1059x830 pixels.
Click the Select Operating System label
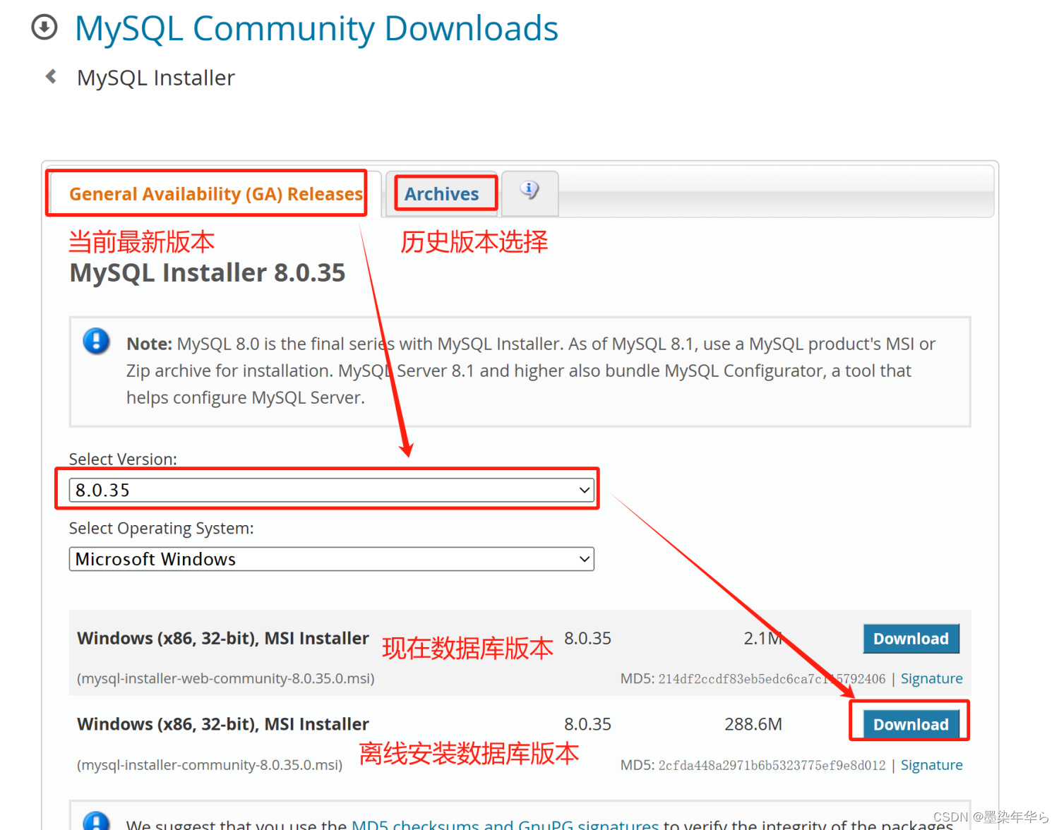[161, 529]
